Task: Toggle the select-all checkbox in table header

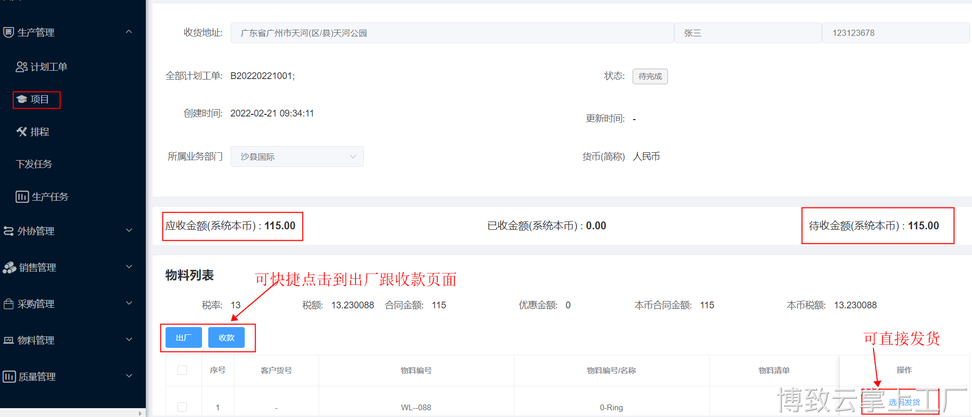Action: pyautogui.click(x=182, y=370)
